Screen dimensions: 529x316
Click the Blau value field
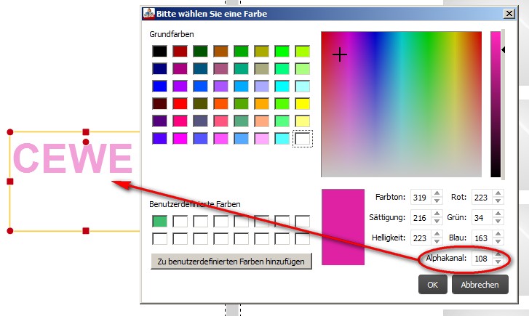pos(482,238)
